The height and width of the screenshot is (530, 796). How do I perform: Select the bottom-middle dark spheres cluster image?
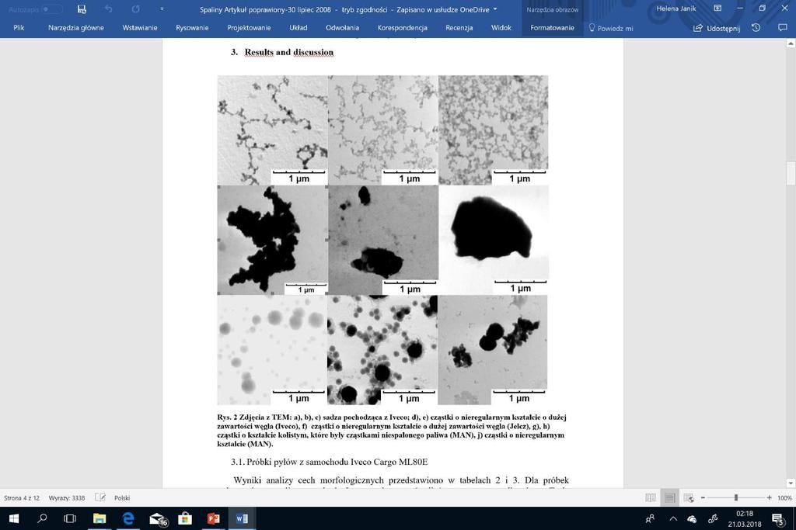pyautogui.click(x=382, y=350)
